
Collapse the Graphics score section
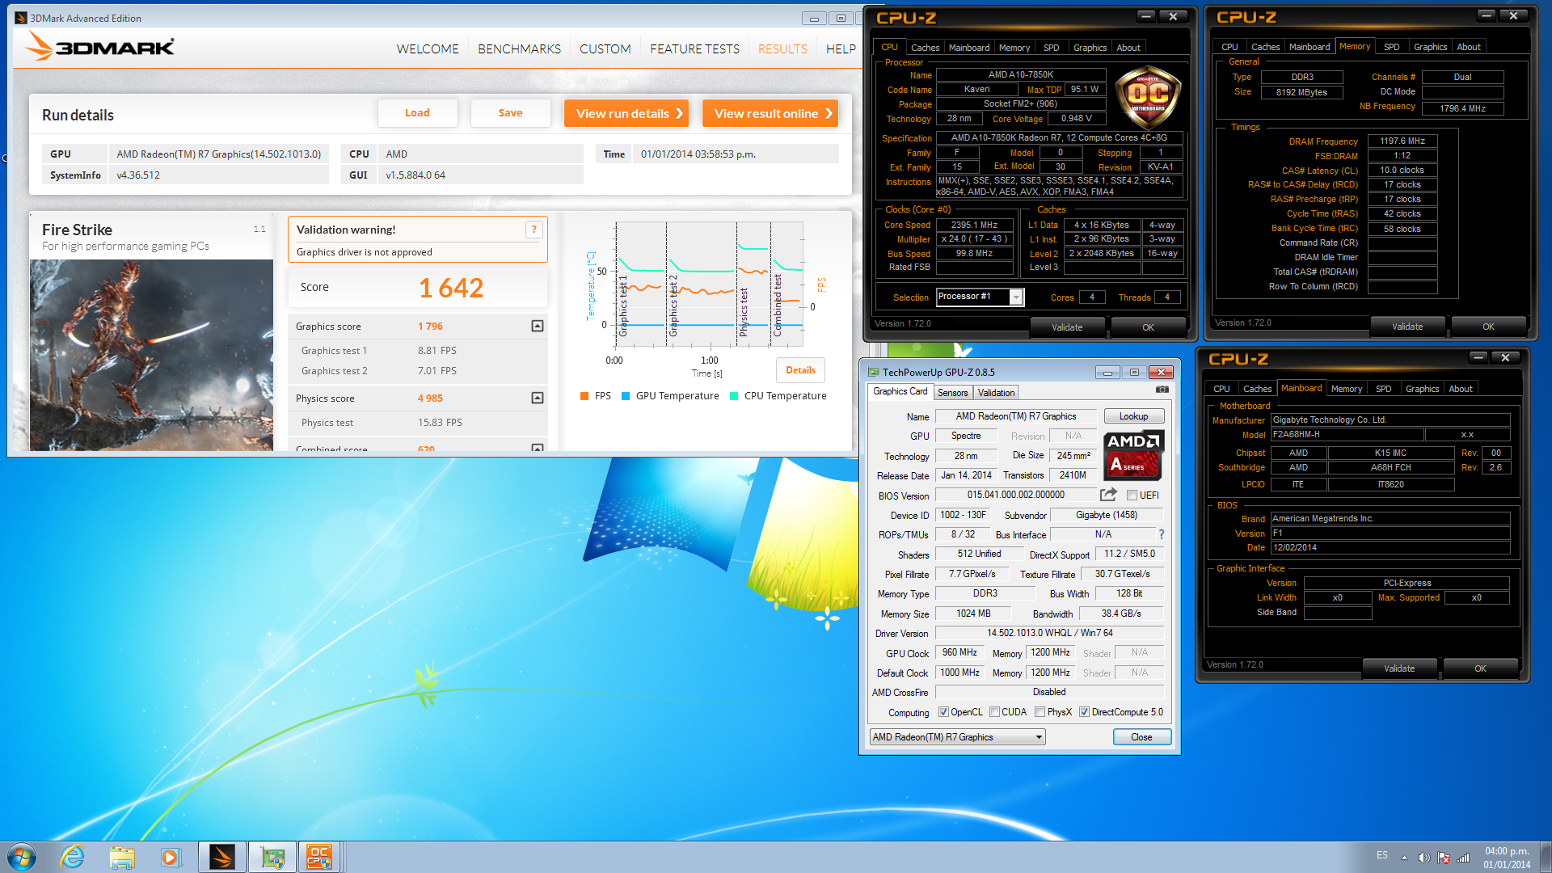click(537, 326)
